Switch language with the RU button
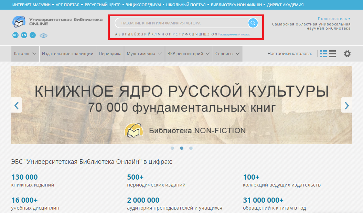 click(x=15, y=35)
